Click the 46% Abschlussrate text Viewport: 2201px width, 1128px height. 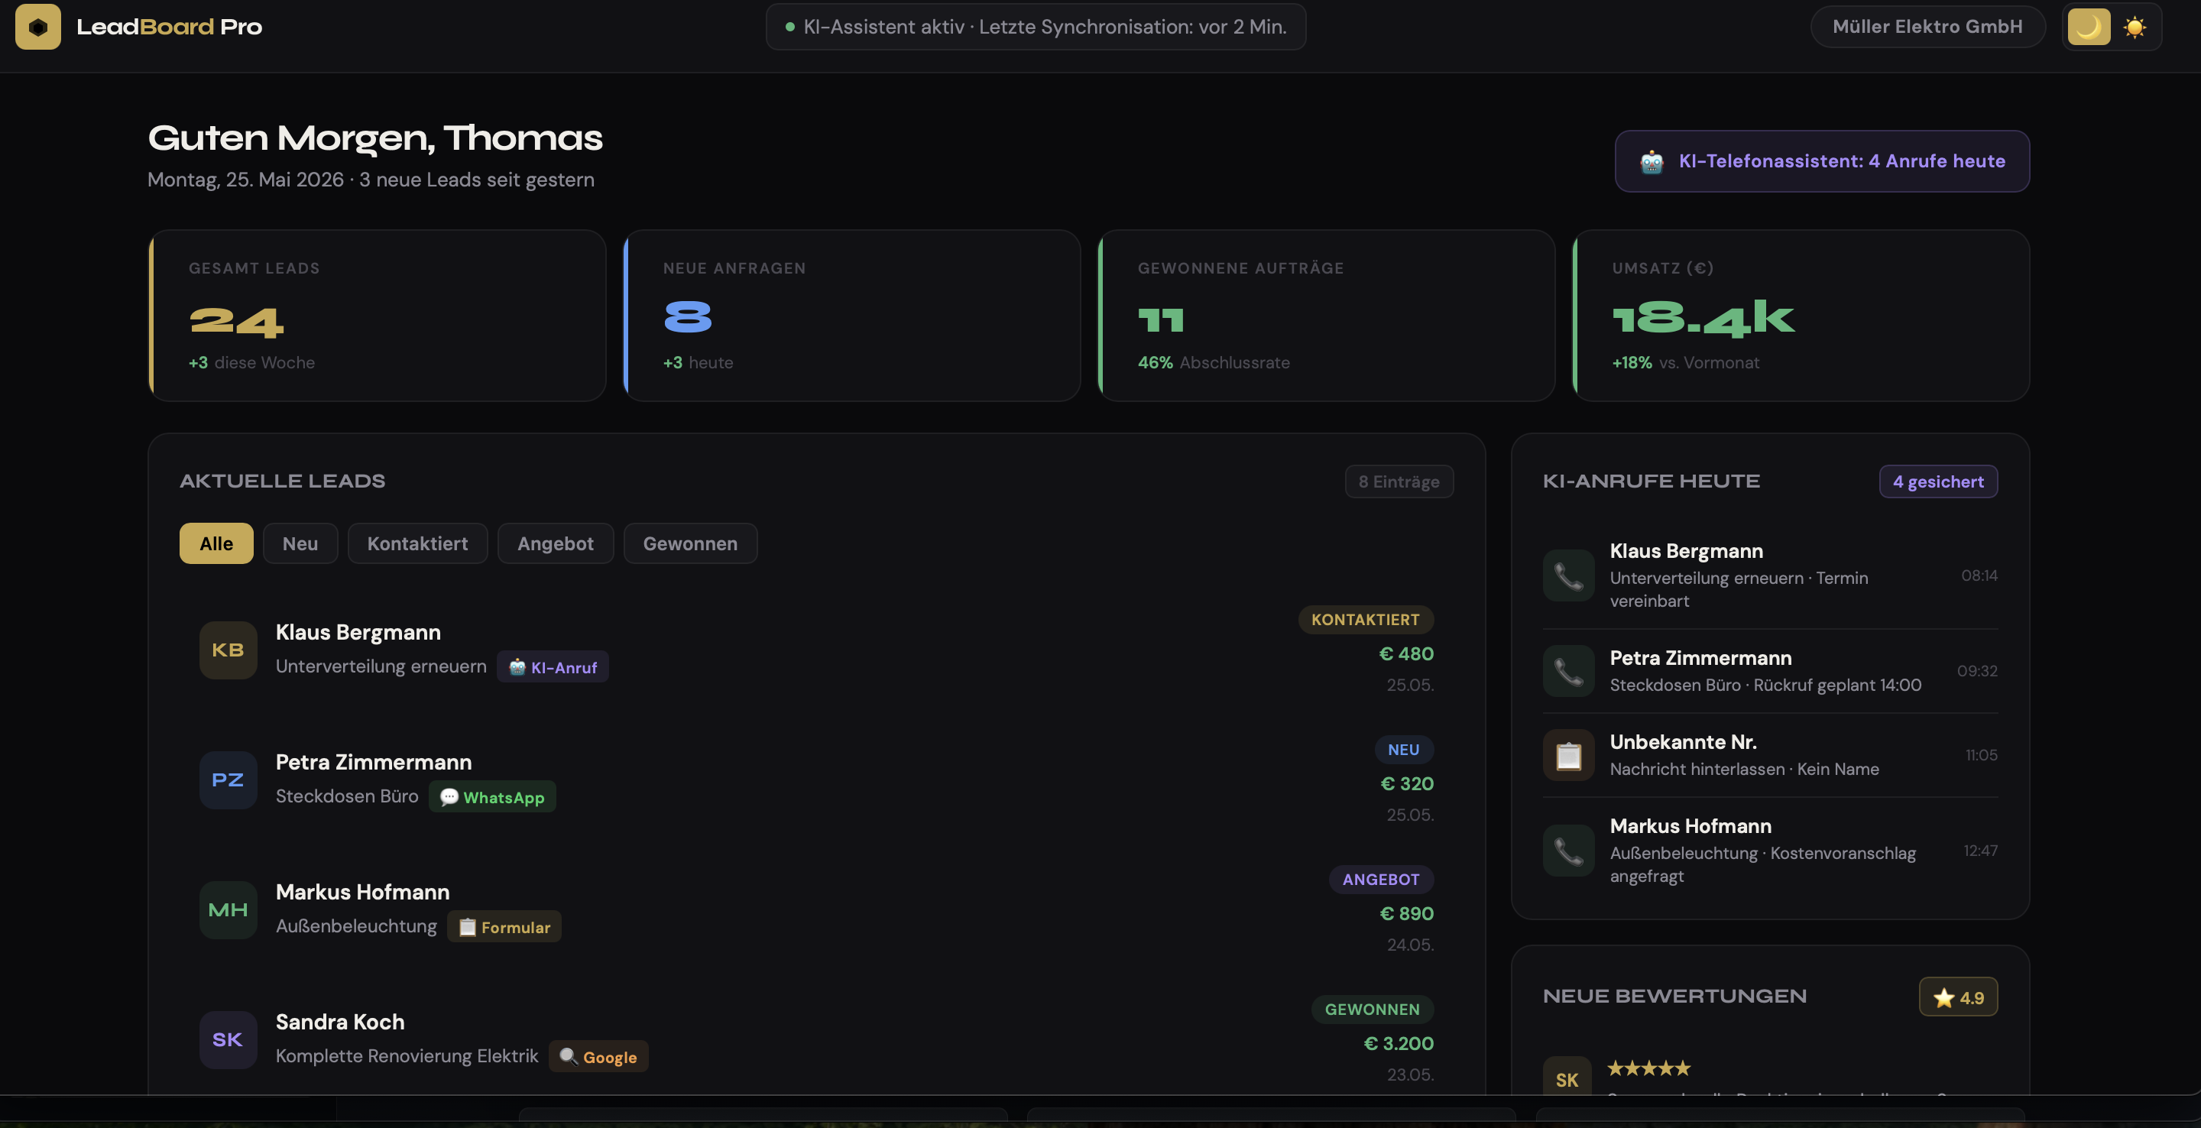tap(1214, 362)
